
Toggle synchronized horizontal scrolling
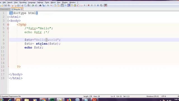[x=58, y=5]
